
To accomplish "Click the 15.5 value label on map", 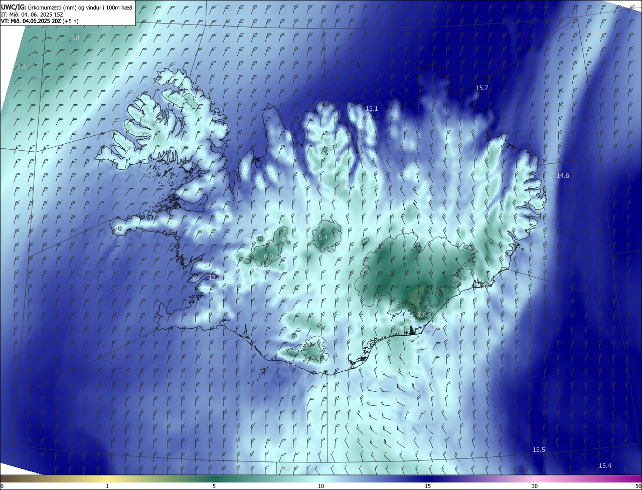I will (x=539, y=450).
